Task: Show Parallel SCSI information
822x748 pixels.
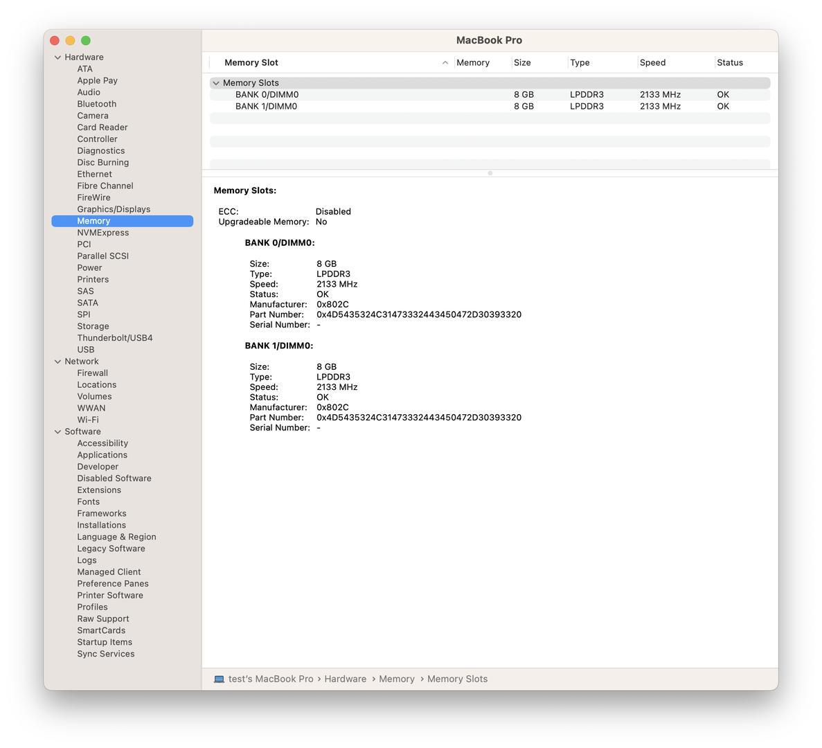Action: click(x=102, y=256)
